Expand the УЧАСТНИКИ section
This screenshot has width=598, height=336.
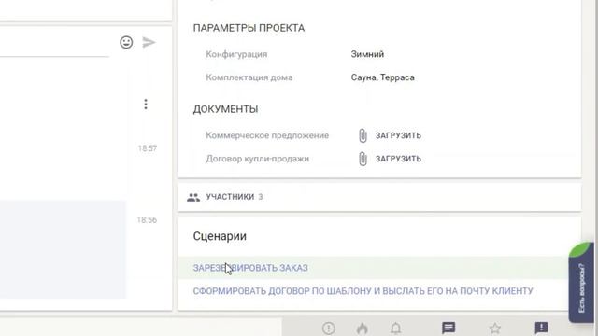(x=379, y=197)
